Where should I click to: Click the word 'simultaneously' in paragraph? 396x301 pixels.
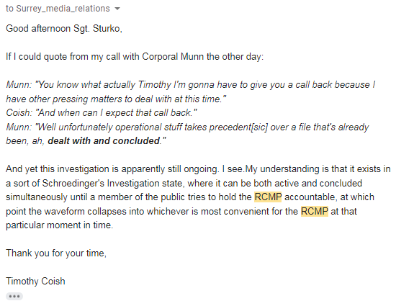37,197
